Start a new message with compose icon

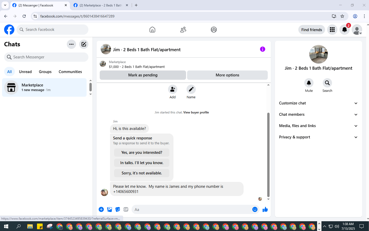coord(84,44)
